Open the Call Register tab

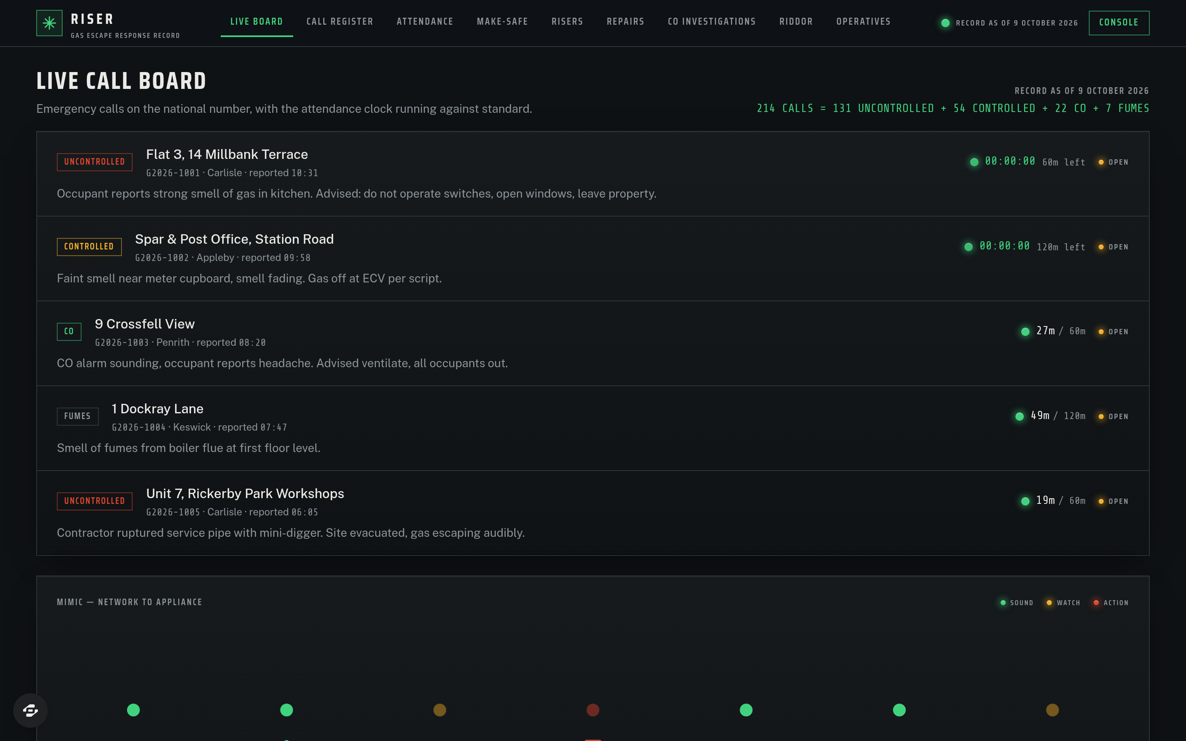click(x=340, y=21)
